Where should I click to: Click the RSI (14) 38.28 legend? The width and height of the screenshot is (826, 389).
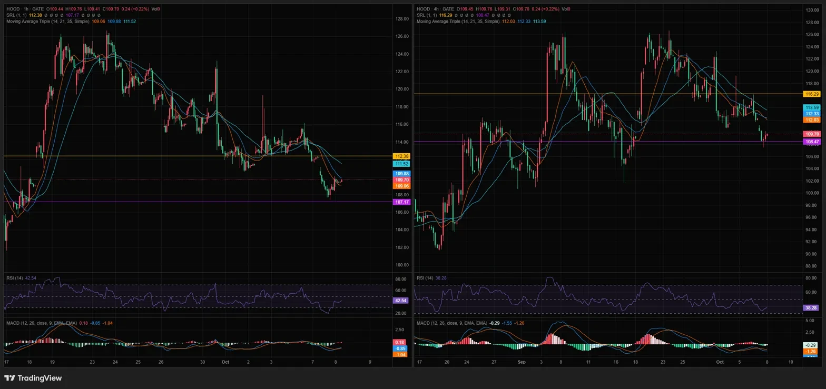point(430,278)
